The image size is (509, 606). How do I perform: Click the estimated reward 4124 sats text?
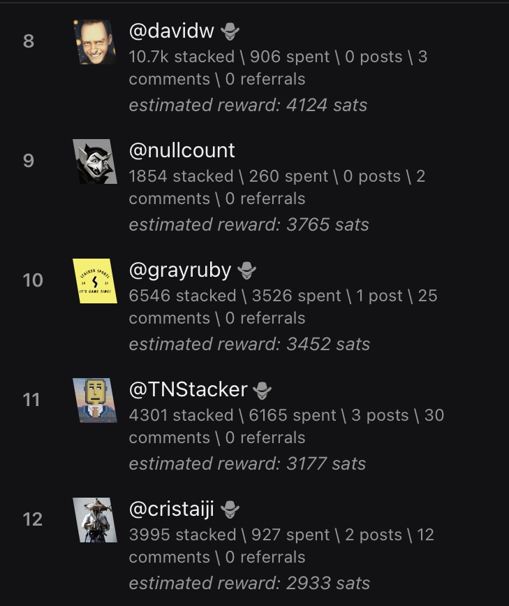coord(248,106)
